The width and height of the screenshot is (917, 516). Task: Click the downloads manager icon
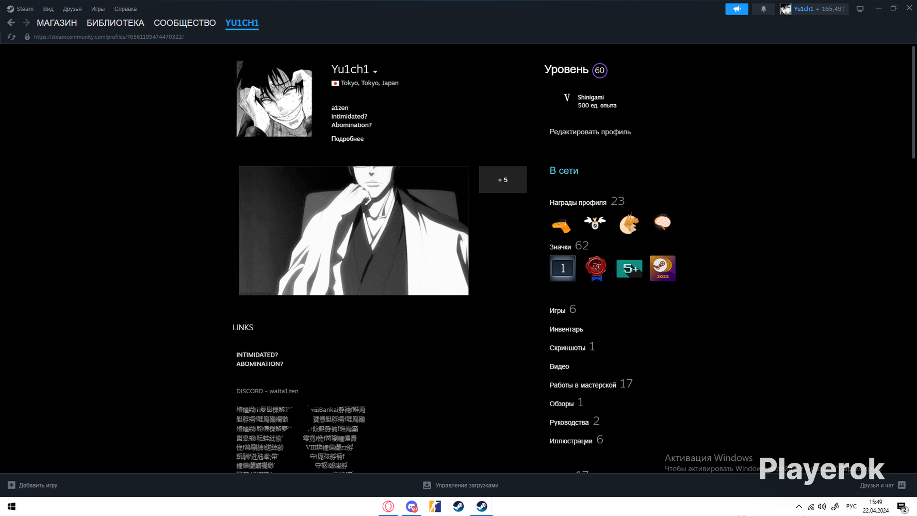point(427,485)
